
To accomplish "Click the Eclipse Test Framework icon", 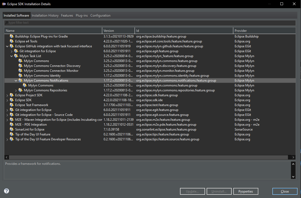I will coord(12,105).
